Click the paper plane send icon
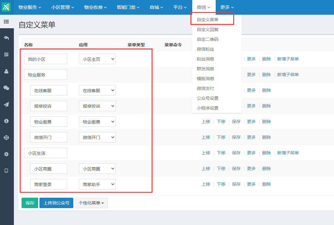The image size is (334, 225). (6, 104)
